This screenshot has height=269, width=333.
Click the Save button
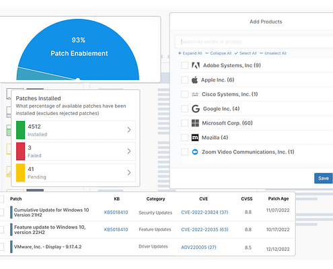click(x=324, y=178)
